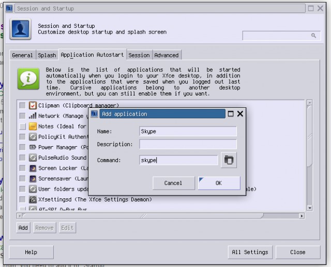Toggle the Clipman autostart checkbox
The width and height of the screenshot is (331, 267).
click(22, 105)
